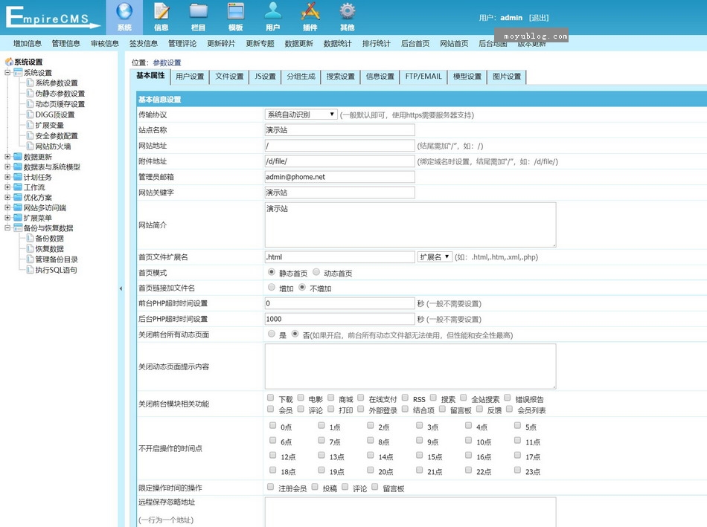This screenshot has height=527, width=707.
Task: Collapse the left sidebar using the arrow handle
Action: [x=121, y=288]
